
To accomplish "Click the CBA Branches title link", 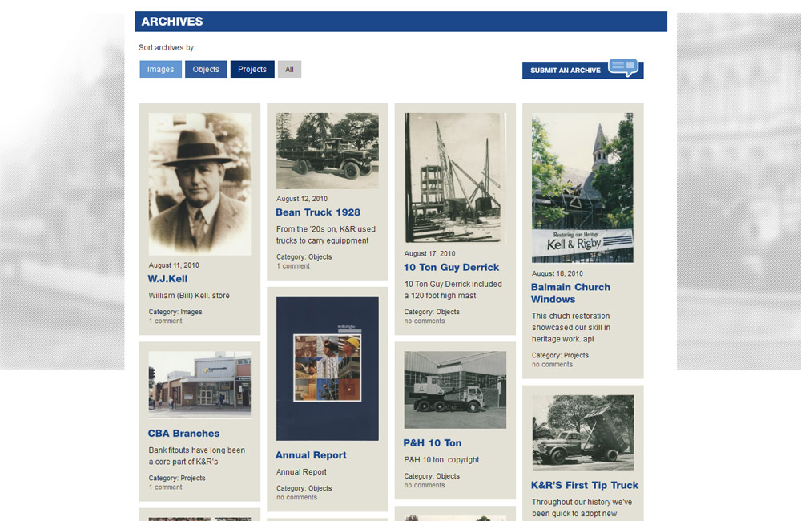I will point(183,434).
